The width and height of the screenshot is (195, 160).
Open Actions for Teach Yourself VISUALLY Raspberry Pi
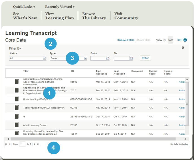(182, 108)
